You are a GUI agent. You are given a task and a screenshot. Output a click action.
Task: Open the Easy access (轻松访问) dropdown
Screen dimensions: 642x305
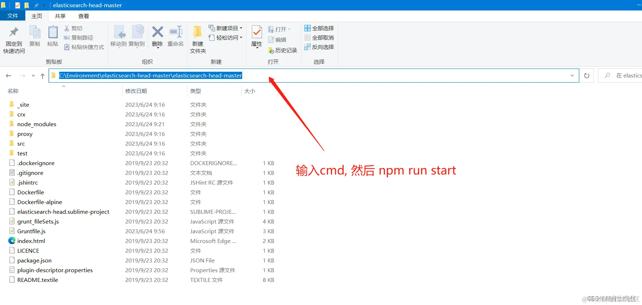(x=226, y=37)
